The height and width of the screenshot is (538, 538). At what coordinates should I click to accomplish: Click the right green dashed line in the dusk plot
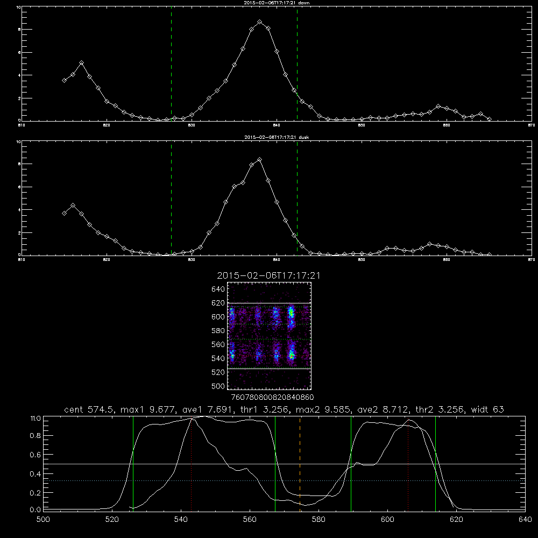click(297, 199)
